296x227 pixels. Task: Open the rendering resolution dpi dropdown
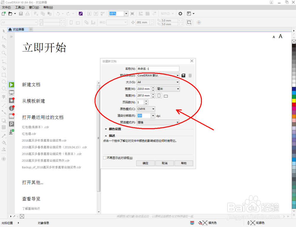tap(153, 116)
